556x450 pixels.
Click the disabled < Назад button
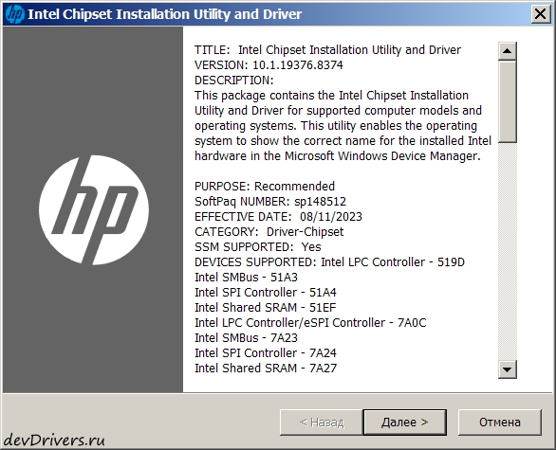[322, 423]
